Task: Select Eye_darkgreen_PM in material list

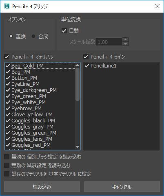Action: pos(34,90)
